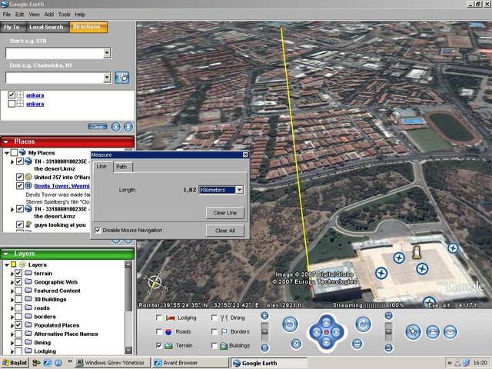Collapse the My Places tree node
Screen dimensions: 492x369
click(x=7, y=153)
